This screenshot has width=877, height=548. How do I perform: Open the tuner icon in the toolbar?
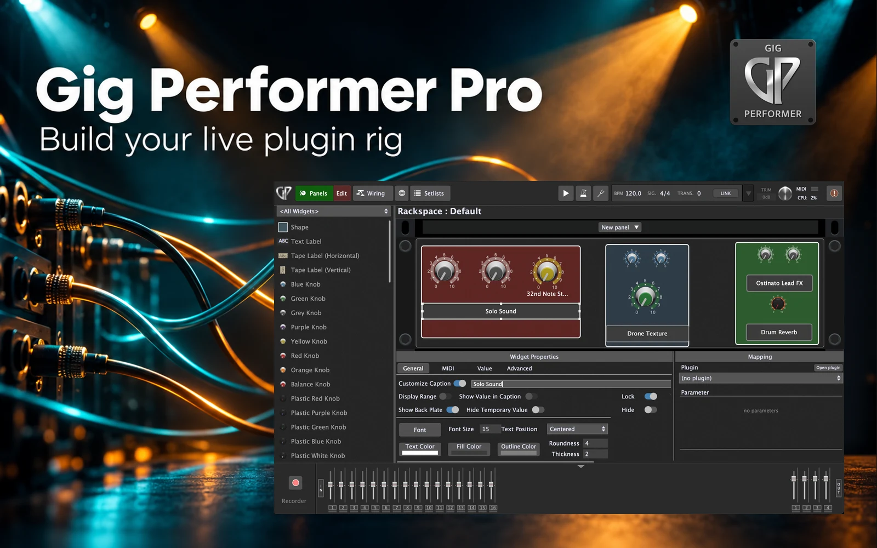(x=601, y=193)
